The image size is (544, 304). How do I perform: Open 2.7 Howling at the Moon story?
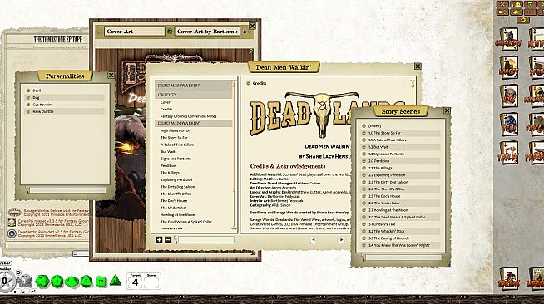pyautogui.click(x=388, y=210)
